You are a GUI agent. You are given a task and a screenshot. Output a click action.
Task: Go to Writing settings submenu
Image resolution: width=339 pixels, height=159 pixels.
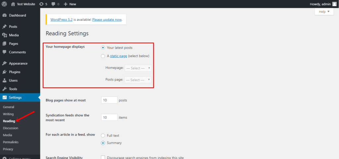[8, 114]
